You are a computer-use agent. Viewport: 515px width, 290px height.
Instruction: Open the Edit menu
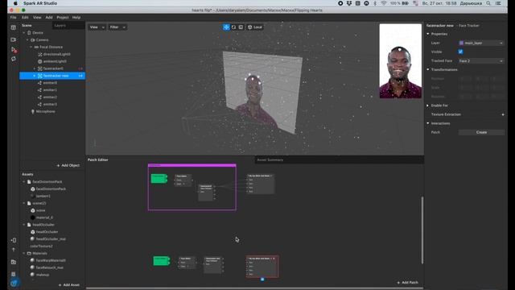click(x=25, y=18)
